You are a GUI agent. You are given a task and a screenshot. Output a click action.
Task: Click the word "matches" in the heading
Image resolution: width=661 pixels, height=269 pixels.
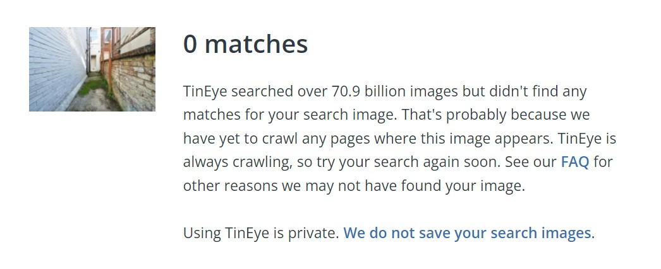coord(257,43)
